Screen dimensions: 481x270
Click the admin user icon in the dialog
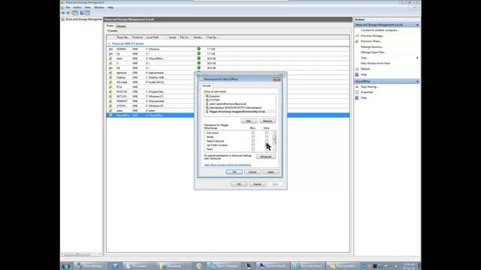click(x=207, y=103)
